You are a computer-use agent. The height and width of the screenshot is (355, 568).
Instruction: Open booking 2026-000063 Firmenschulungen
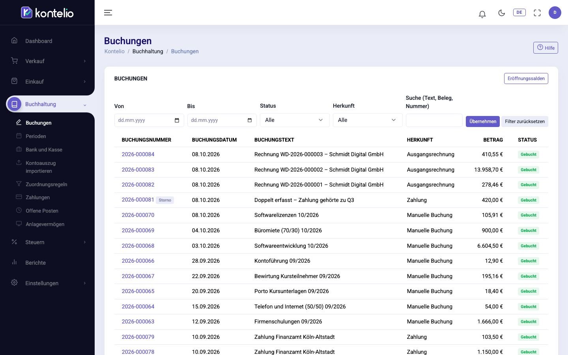(x=138, y=321)
